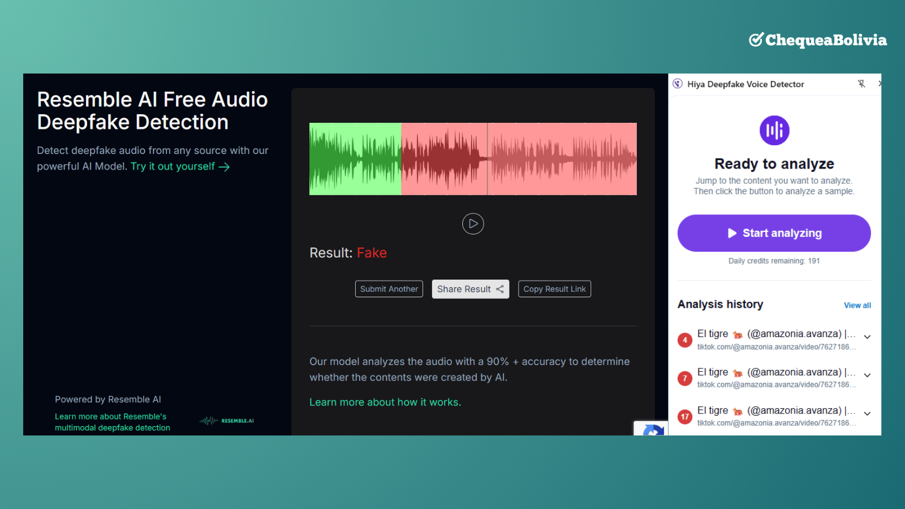Click the red score badge showing 17

click(x=685, y=417)
